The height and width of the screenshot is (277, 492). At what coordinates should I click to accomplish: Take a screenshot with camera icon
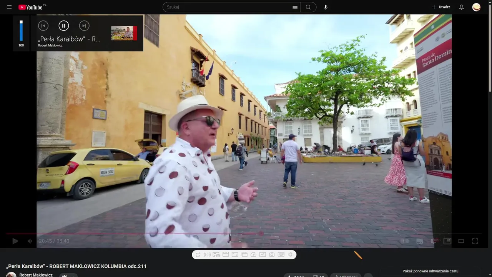[x=272, y=255]
